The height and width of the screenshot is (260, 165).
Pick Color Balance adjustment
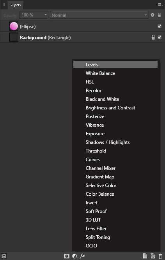[x=115, y=194]
